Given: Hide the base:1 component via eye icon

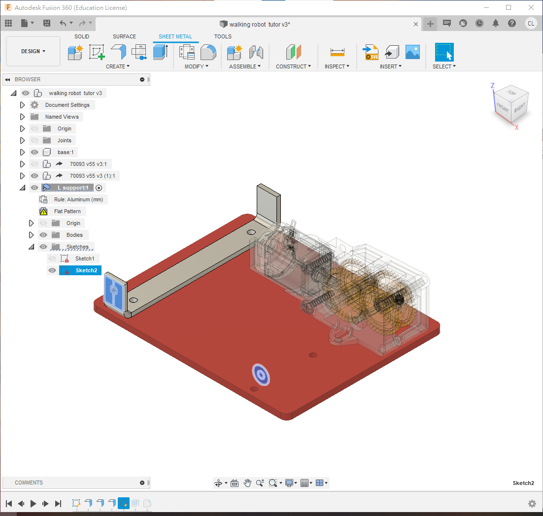Looking at the screenshot, I should click(34, 152).
